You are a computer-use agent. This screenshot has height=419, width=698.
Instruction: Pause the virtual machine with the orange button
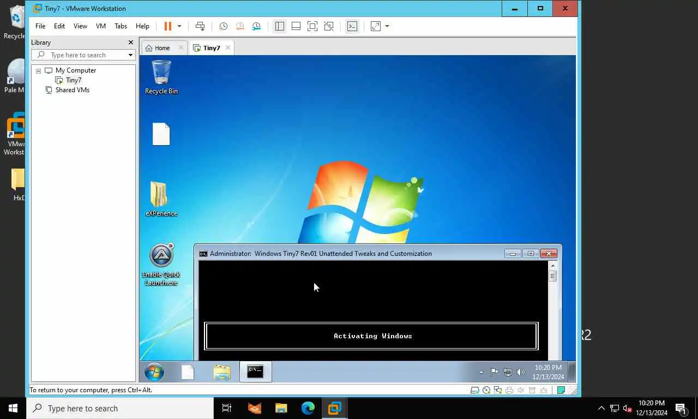coord(167,26)
